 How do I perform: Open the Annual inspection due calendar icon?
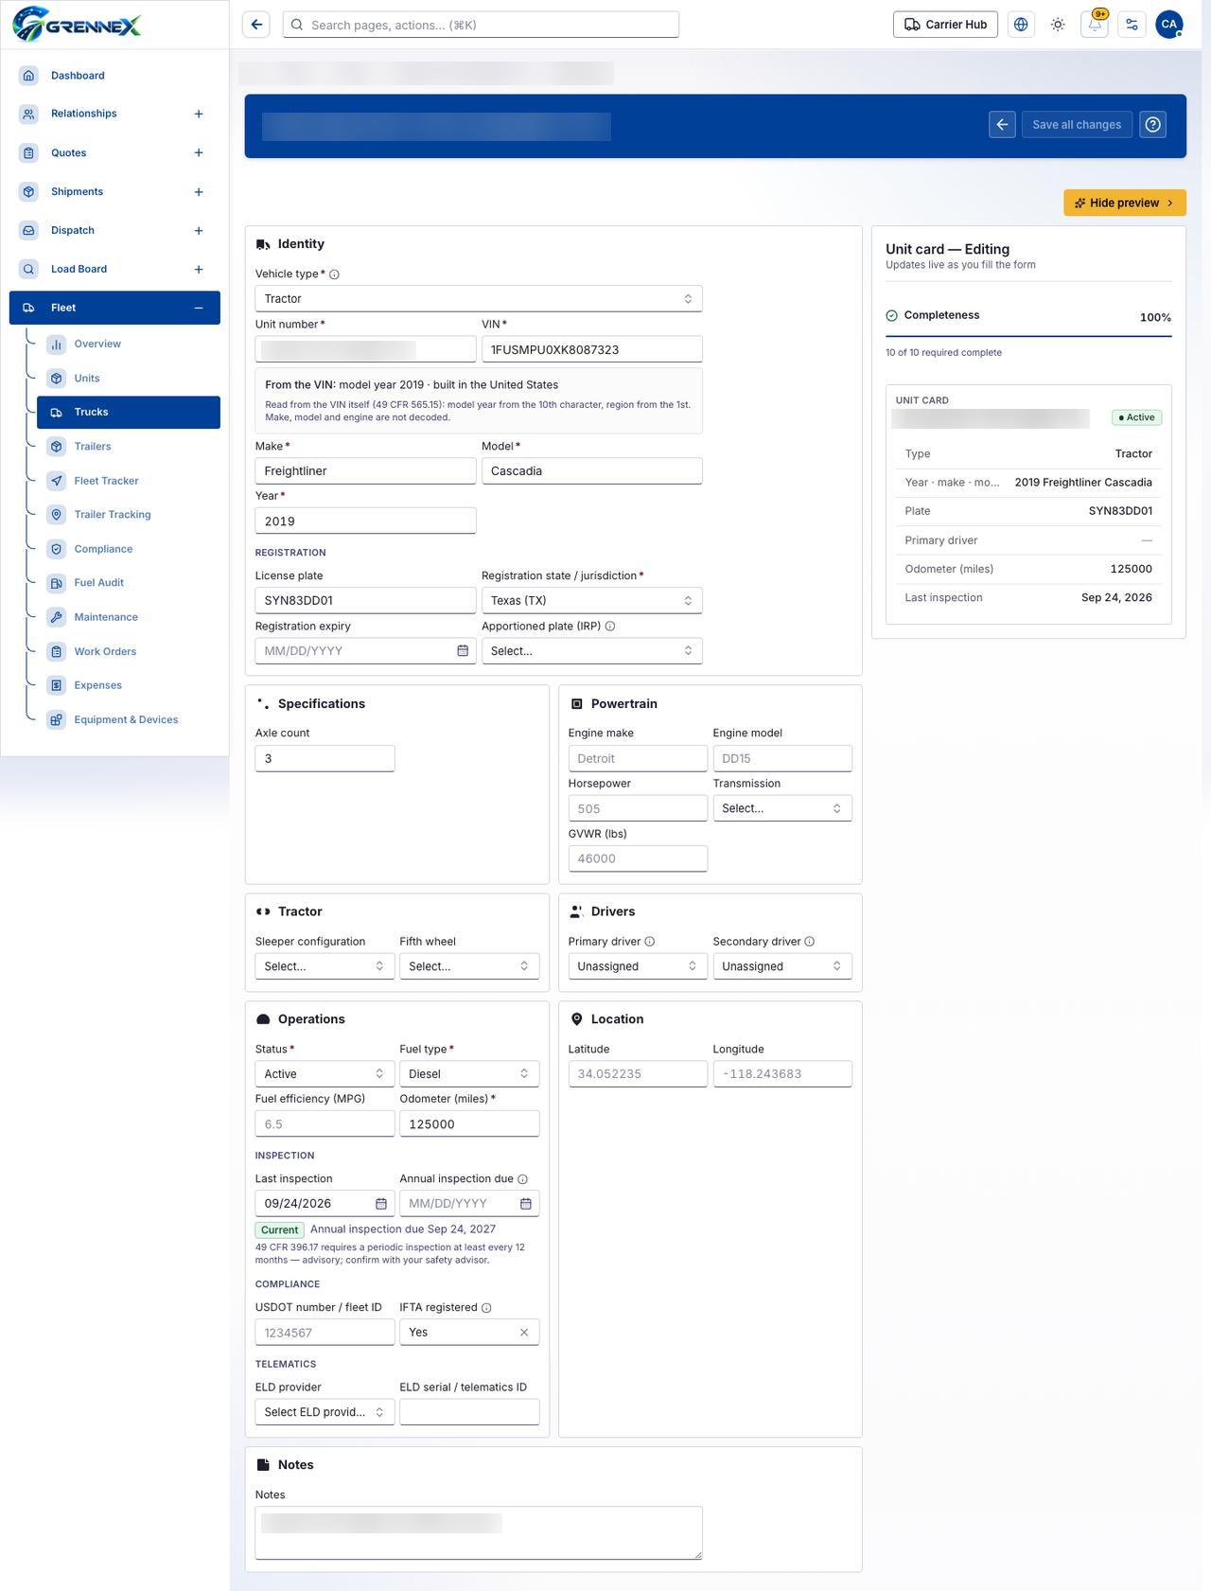click(x=526, y=1204)
